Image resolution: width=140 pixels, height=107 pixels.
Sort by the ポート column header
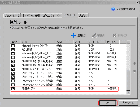click(x=112, y=42)
